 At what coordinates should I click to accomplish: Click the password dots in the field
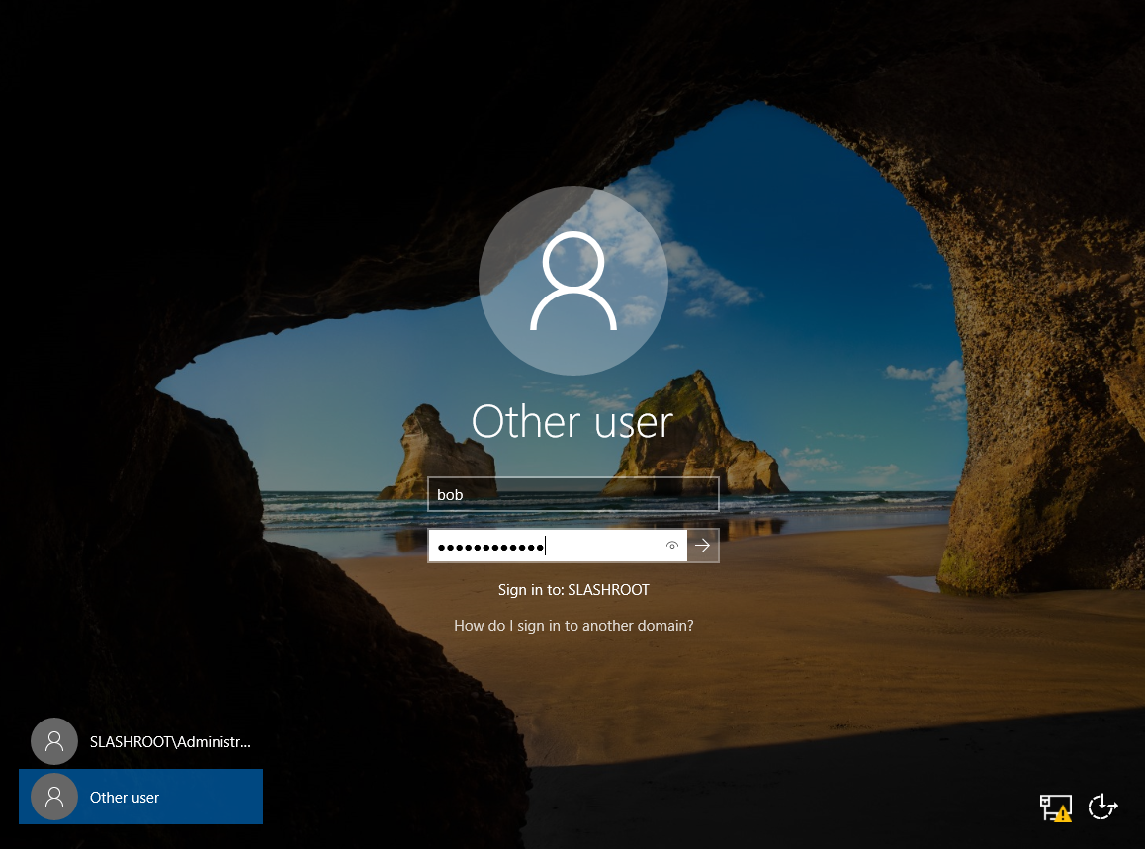[x=490, y=547]
